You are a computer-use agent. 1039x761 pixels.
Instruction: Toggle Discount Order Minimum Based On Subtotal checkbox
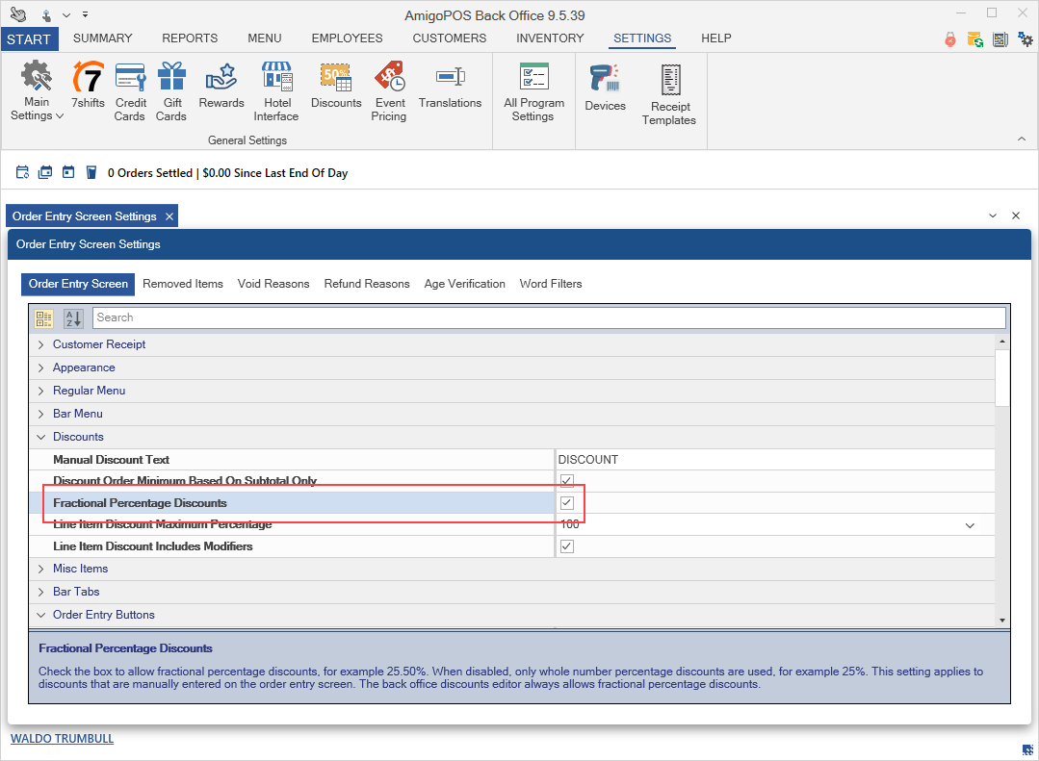click(567, 481)
